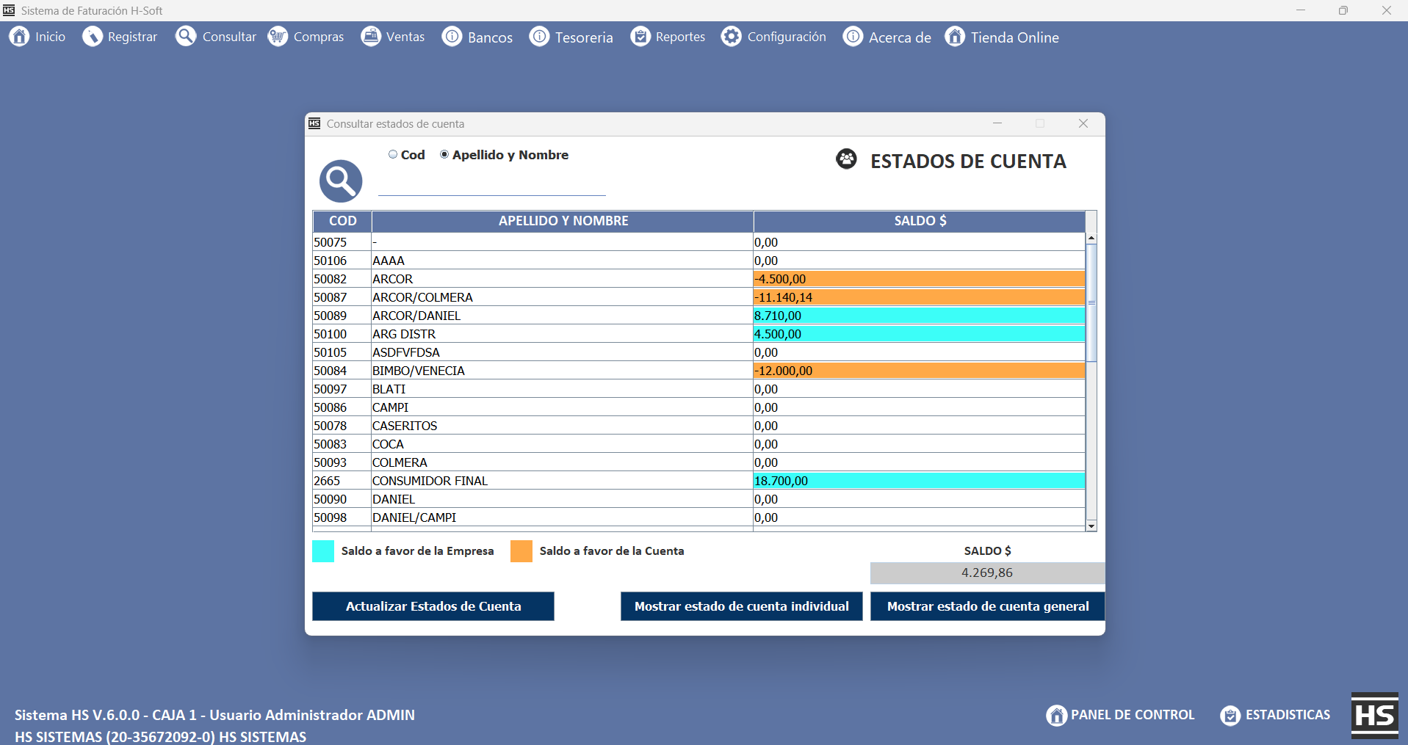Image resolution: width=1408 pixels, height=745 pixels.
Task: Select the Apellido y Nombre radio button
Action: tap(444, 154)
